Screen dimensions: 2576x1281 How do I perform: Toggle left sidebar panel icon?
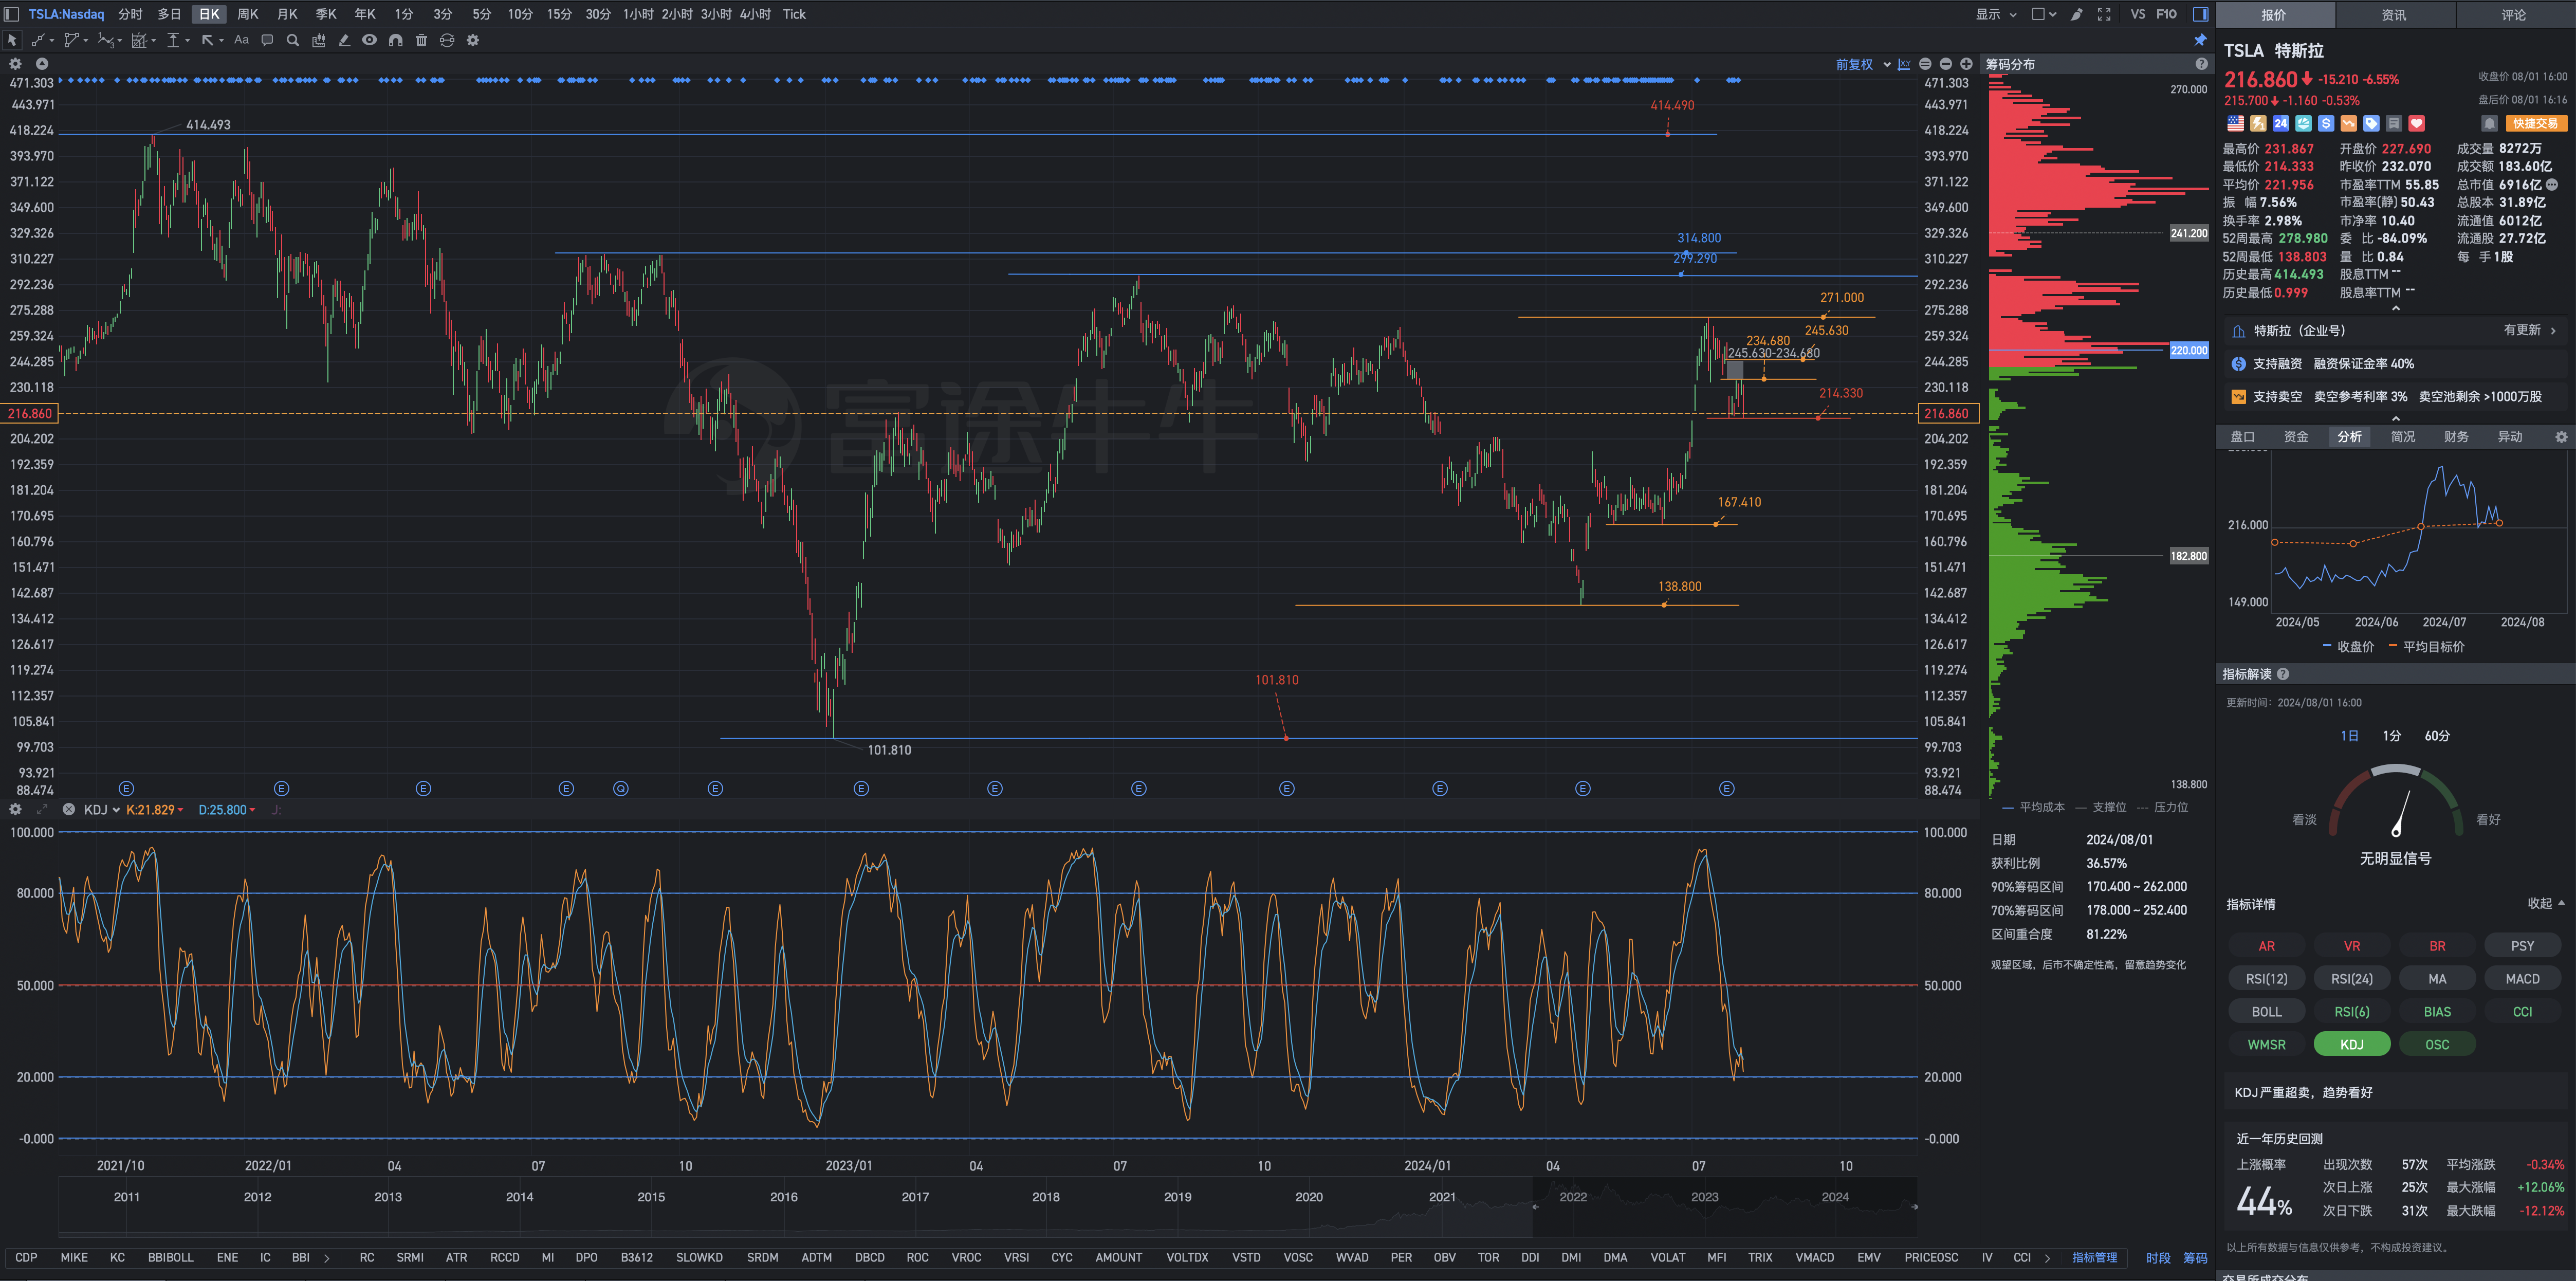[12, 14]
